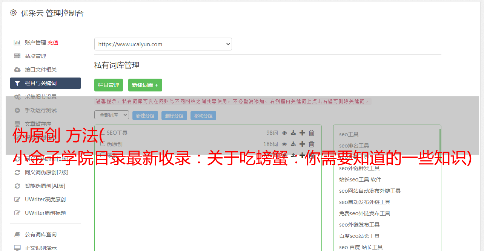Select keyword '免费seo外链发布工具'

[x=365, y=213]
